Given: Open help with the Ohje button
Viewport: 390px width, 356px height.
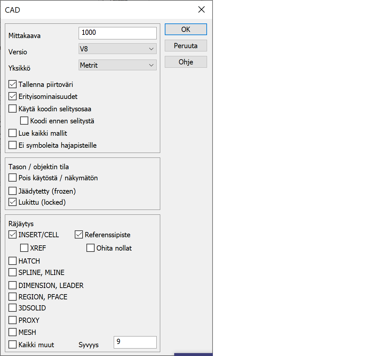Looking at the screenshot, I should [186, 62].
